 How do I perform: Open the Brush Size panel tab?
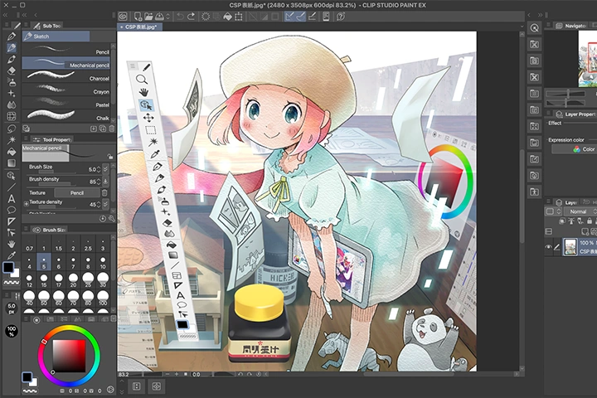50,230
